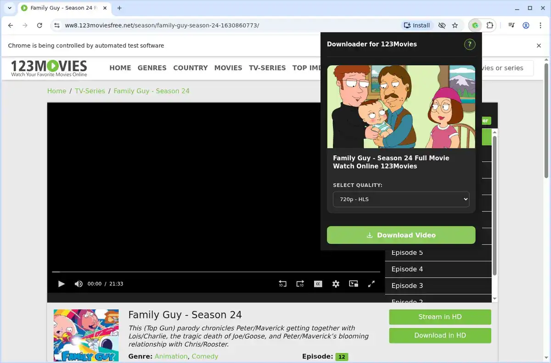Open the COUNTRY menu
This screenshot has height=363, width=551.
pyautogui.click(x=191, y=68)
